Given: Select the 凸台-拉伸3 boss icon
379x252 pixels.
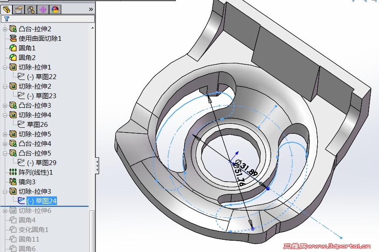Looking at the screenshot, I should (x=13, y=105).
